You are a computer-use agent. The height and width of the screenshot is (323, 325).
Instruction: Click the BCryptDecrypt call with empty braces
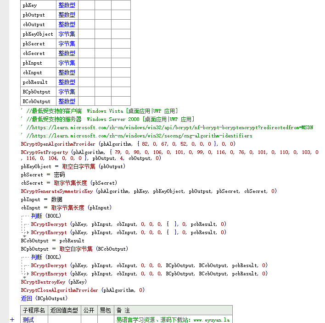pos(129,224)
